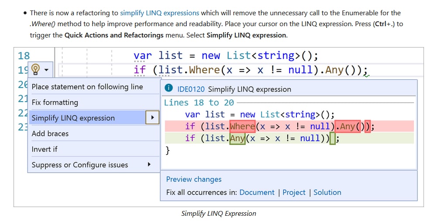Click the blue info icon beside IDE0120
Image resolution: width=434 pixels, height=221 pixels.
click(x=169, y=88)
